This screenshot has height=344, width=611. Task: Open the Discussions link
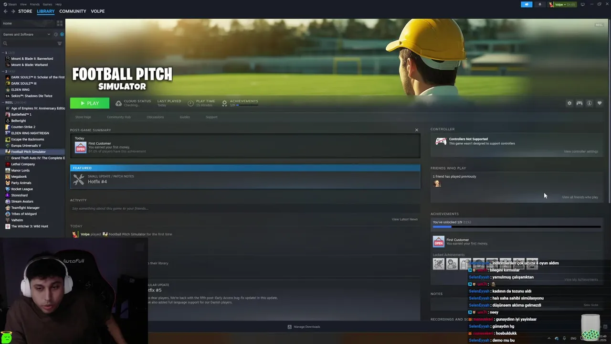point(155,117)
